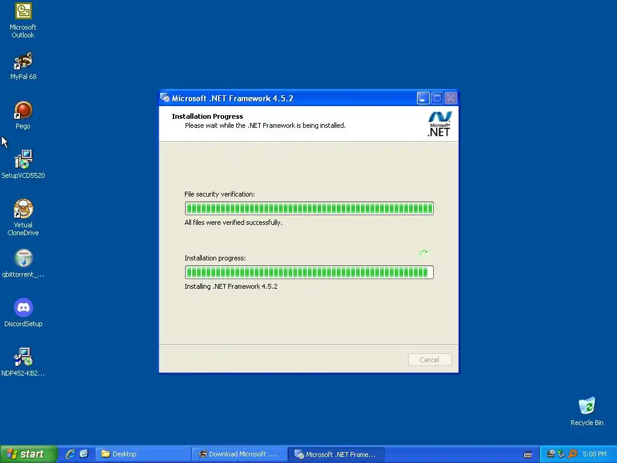Click the 'File security verification:' label
Image resolution: width=617 pixels, height=463 pixels.
(x=219, y=194)
